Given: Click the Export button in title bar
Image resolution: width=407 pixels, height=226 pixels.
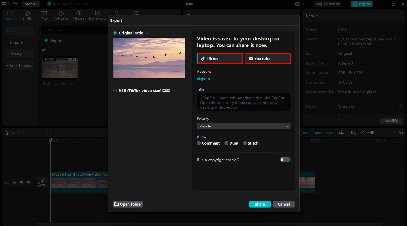Looking at the screenshot, I should (362, 4).
